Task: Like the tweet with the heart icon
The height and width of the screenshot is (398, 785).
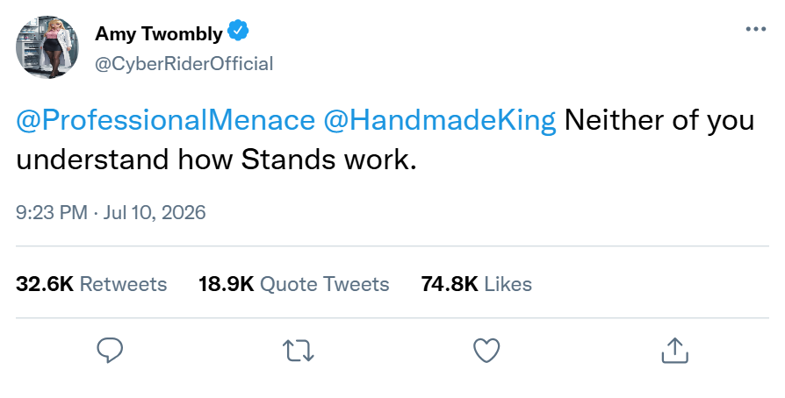Action: (486, 350)
